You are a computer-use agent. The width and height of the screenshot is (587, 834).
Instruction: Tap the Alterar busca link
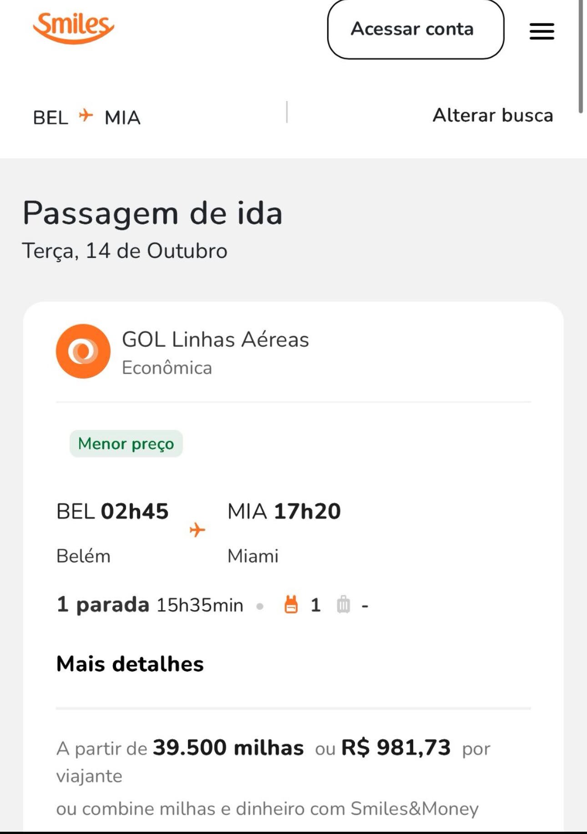click(x=493, y=115)
